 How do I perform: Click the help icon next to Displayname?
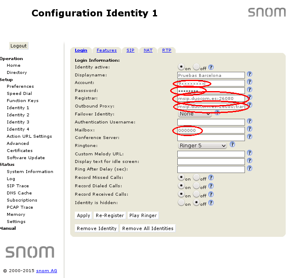pyautogui.click(x=250, y=75)
